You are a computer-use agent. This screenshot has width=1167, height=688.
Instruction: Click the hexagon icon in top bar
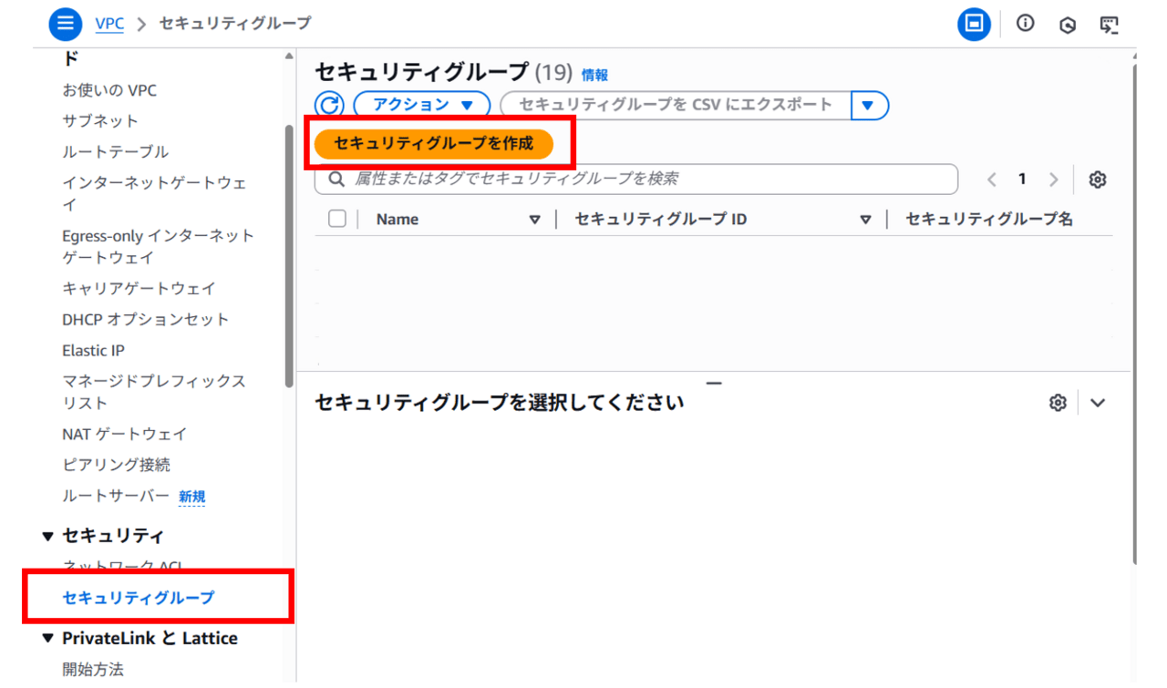[x=1068, y=26]
